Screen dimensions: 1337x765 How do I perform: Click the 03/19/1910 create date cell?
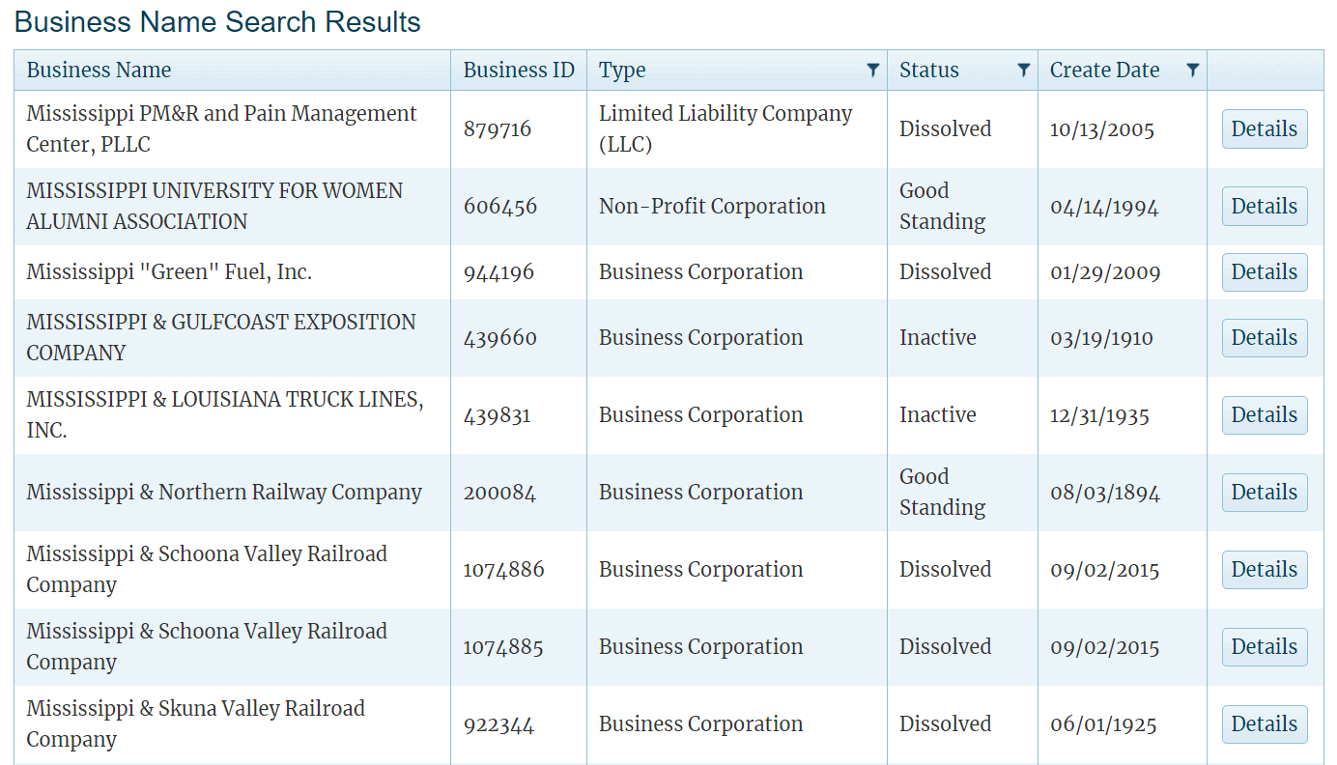[x=1101, y=338]
